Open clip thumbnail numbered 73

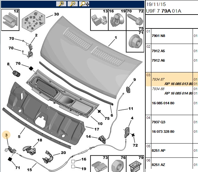(99, 163)
